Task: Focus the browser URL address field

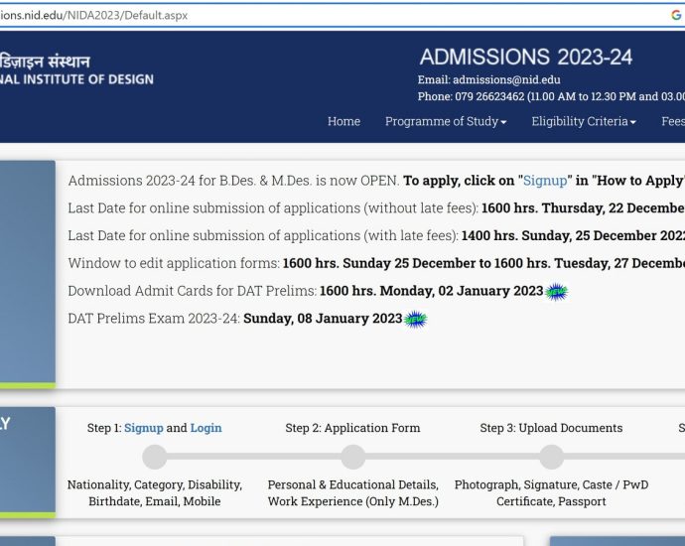Action: click(x=298, y=15)
